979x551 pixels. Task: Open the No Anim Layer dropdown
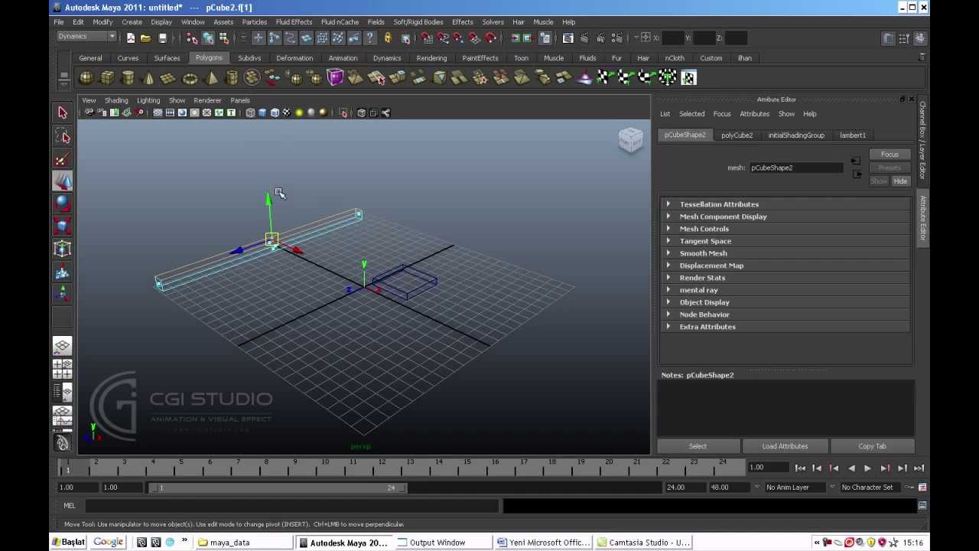click(794, 487)
